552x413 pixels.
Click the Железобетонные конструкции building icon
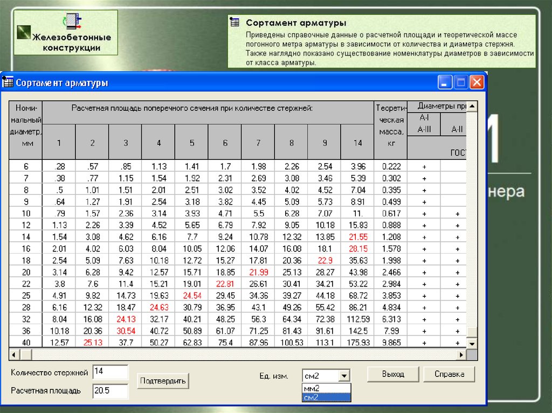click(x=72, y=20)
